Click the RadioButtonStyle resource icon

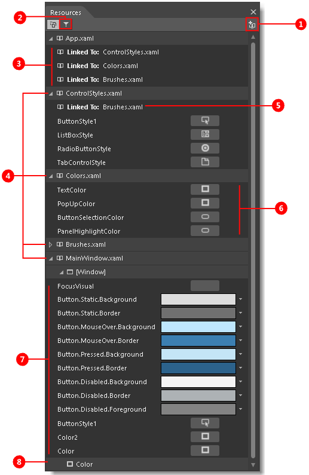click(205, 148)
